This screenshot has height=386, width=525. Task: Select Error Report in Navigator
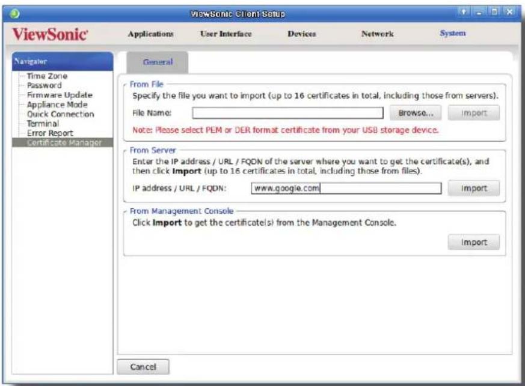[50, 133]
